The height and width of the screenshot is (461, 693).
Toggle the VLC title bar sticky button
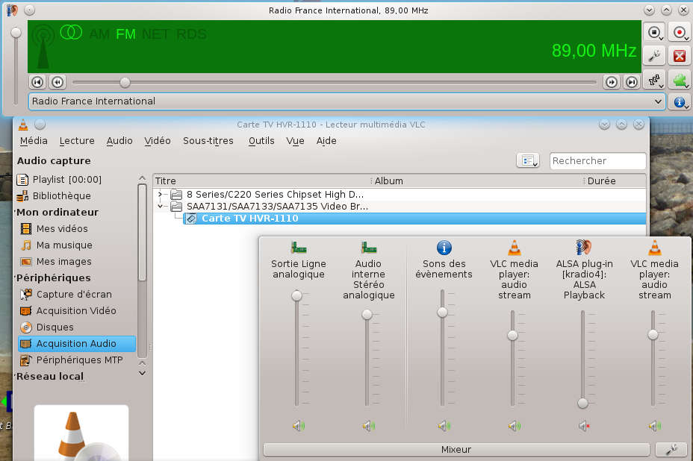click(x=40, y=125)
